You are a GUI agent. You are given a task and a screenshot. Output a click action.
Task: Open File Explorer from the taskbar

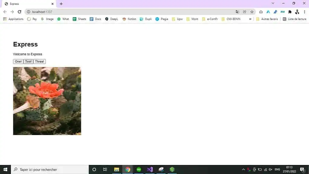point(117,169)
